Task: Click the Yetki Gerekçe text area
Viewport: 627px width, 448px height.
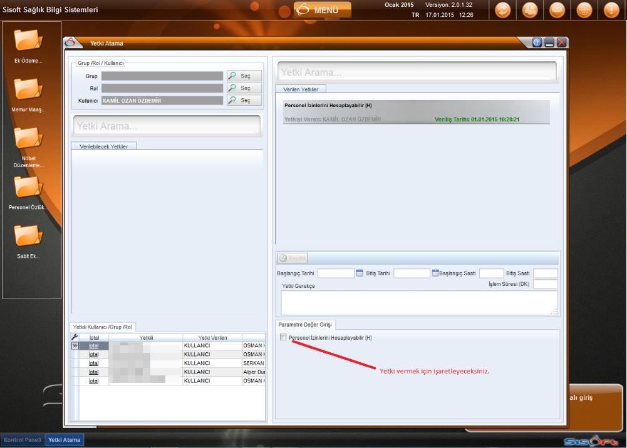Action: [418, 302]
